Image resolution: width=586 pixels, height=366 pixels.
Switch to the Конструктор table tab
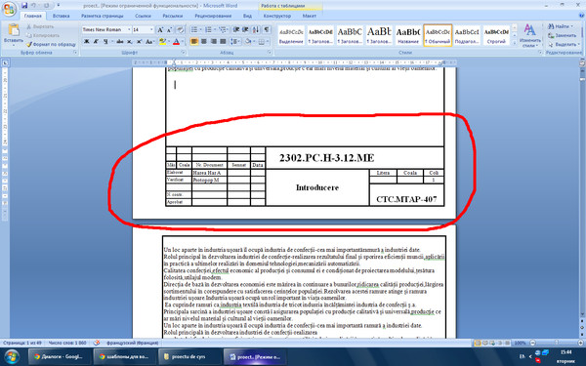(277, 16)
